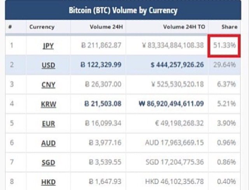Click the Bitcoin (BTC) Volume by Currency title

point(123,10)
